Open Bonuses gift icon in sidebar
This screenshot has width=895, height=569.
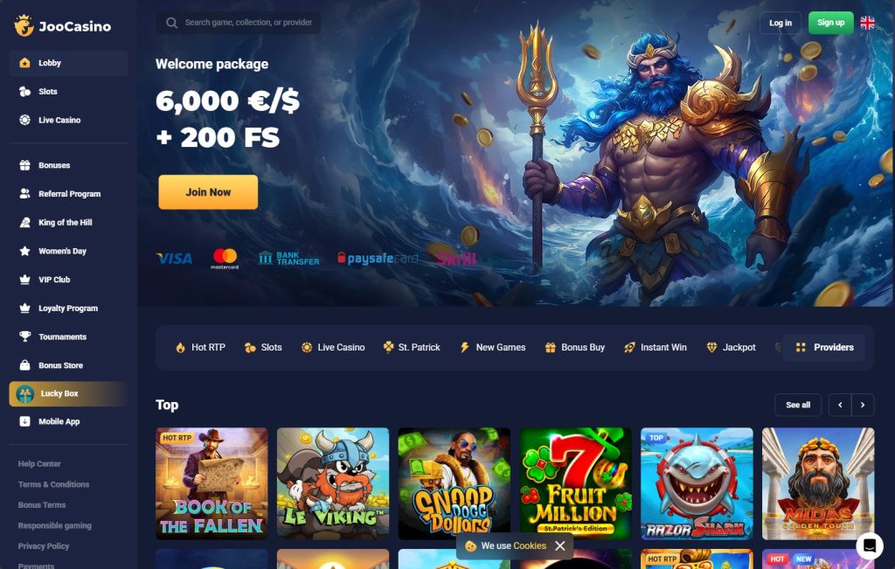(x=24, y=165)
